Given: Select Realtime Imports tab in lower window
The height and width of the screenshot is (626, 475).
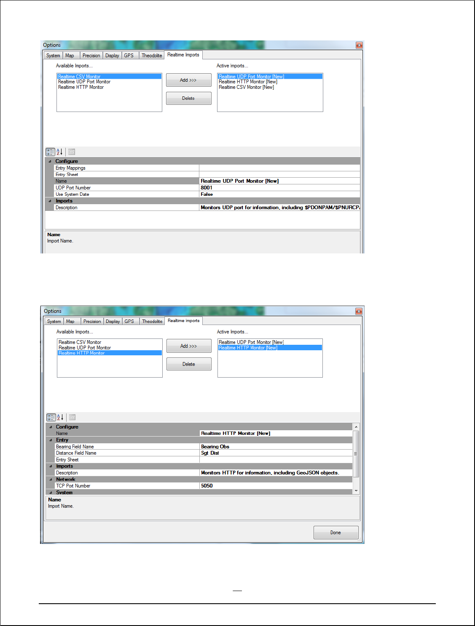Looking at the screenshot, I should click(x=184, y=320).
